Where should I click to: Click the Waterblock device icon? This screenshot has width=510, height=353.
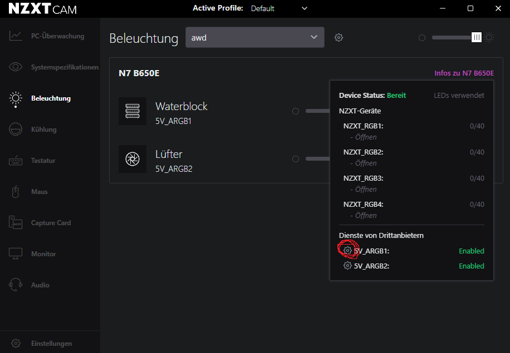(x=133, y=111)
